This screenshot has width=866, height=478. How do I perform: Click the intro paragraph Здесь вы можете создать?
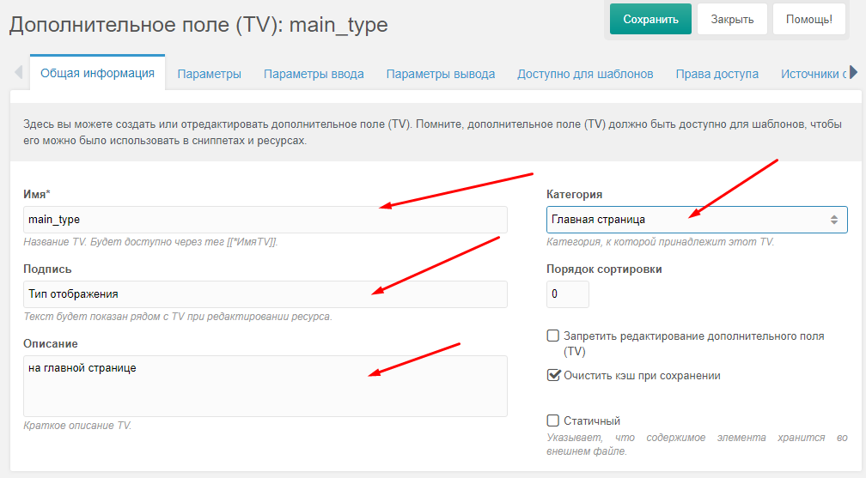coord(432,132)
